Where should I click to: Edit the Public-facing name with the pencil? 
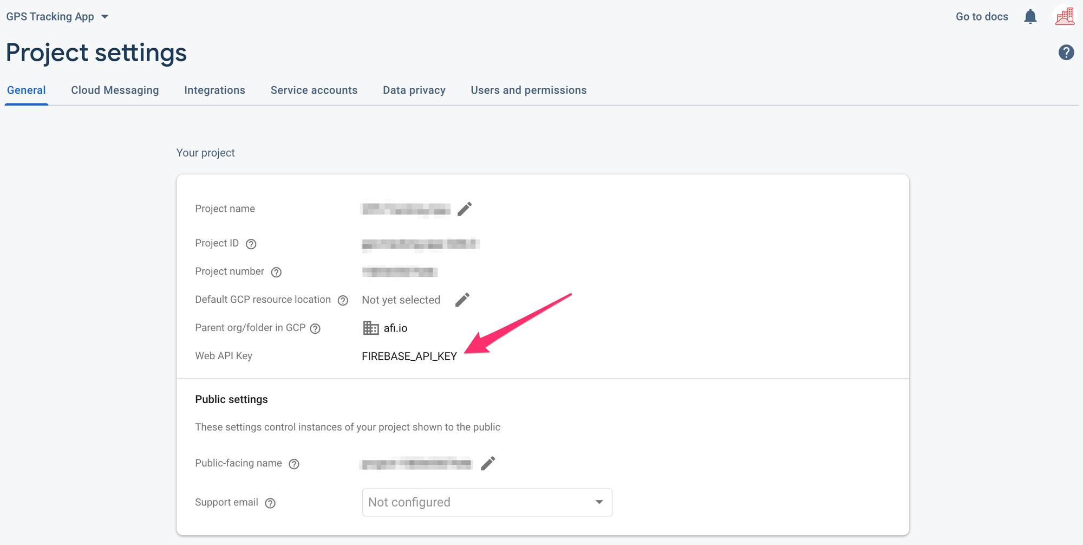coord(489,463)
